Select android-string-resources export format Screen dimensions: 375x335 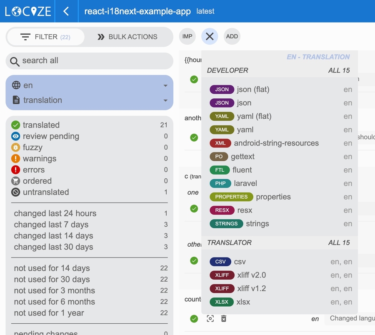[276, 143]
